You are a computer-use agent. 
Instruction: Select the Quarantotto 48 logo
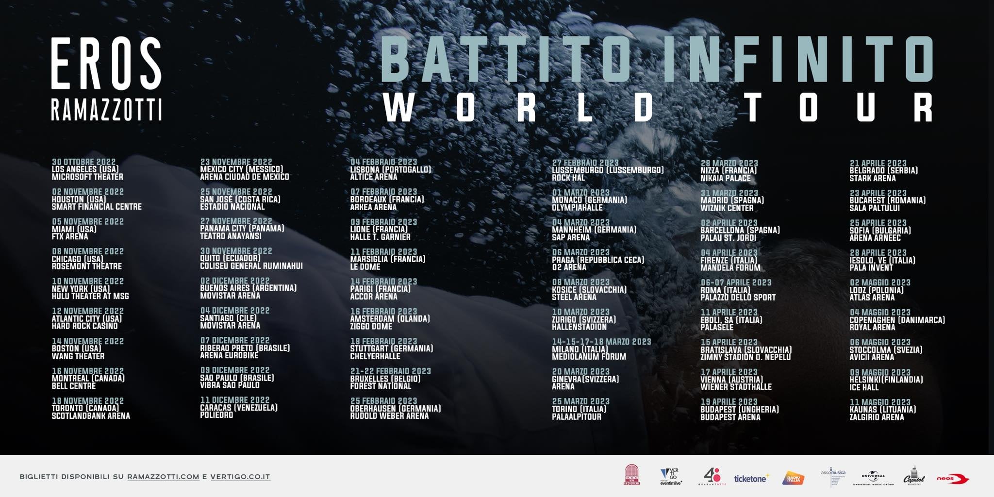coord(712,476)
